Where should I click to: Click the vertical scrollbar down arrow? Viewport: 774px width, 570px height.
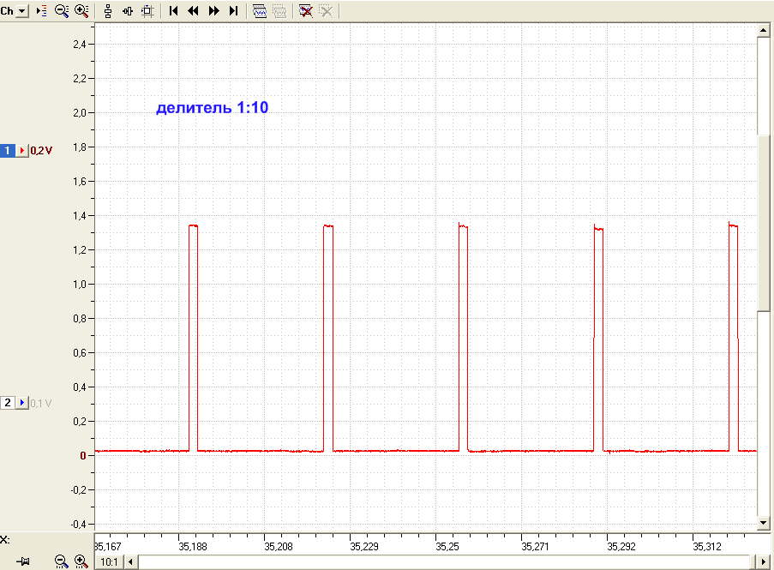click(x=764, y=523)
